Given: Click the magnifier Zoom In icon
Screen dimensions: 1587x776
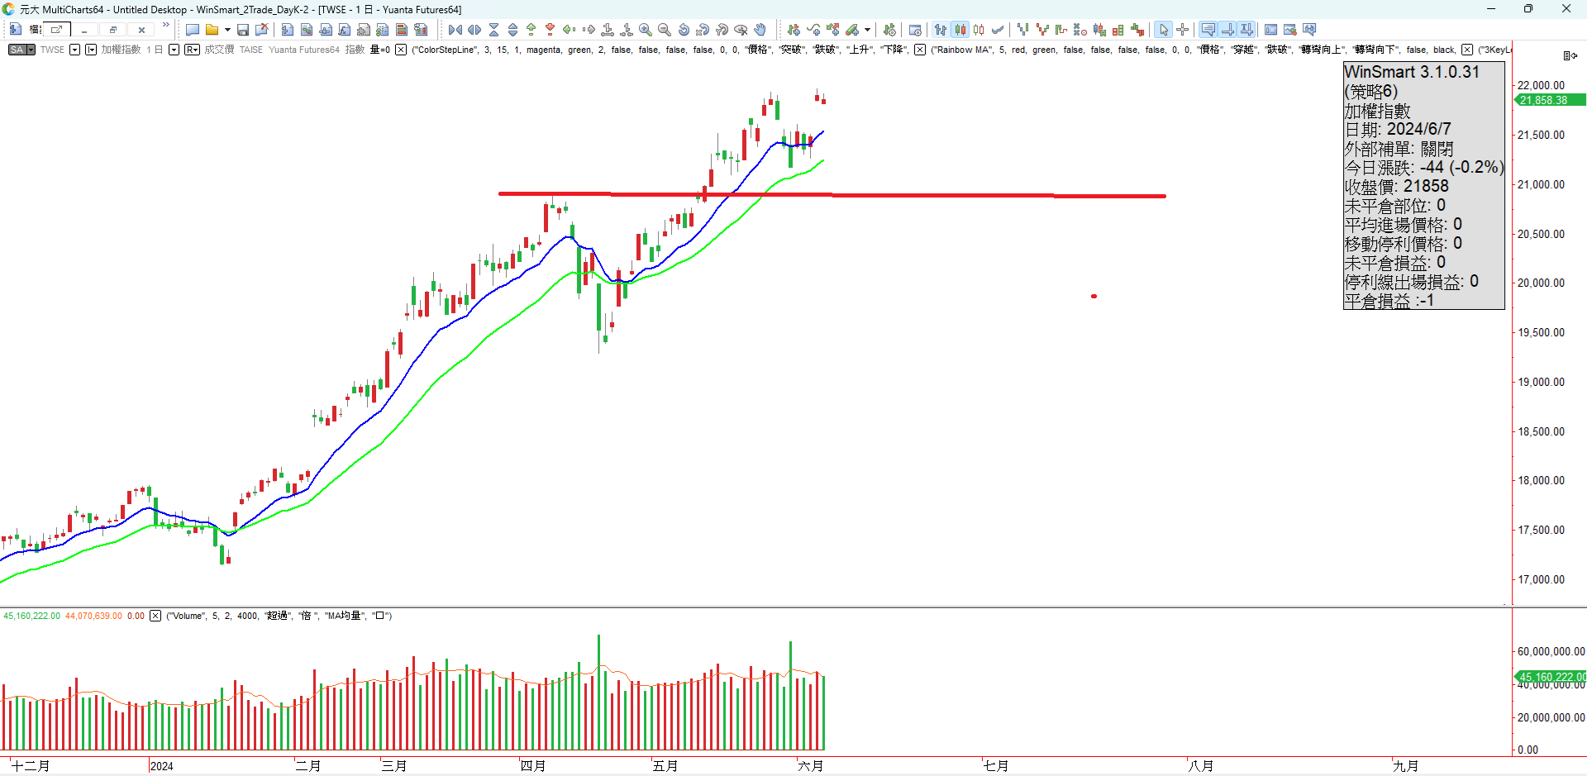Looking at the screenshot, I should tap(646, 30).
